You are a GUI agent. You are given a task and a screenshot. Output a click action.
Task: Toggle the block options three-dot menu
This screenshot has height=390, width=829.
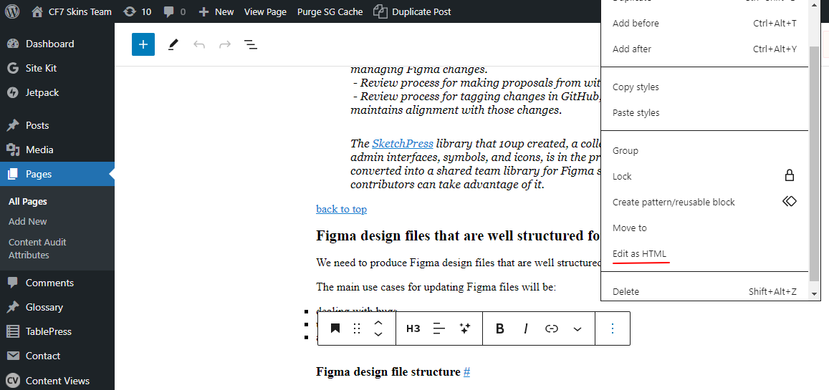(x=613, y=328)
